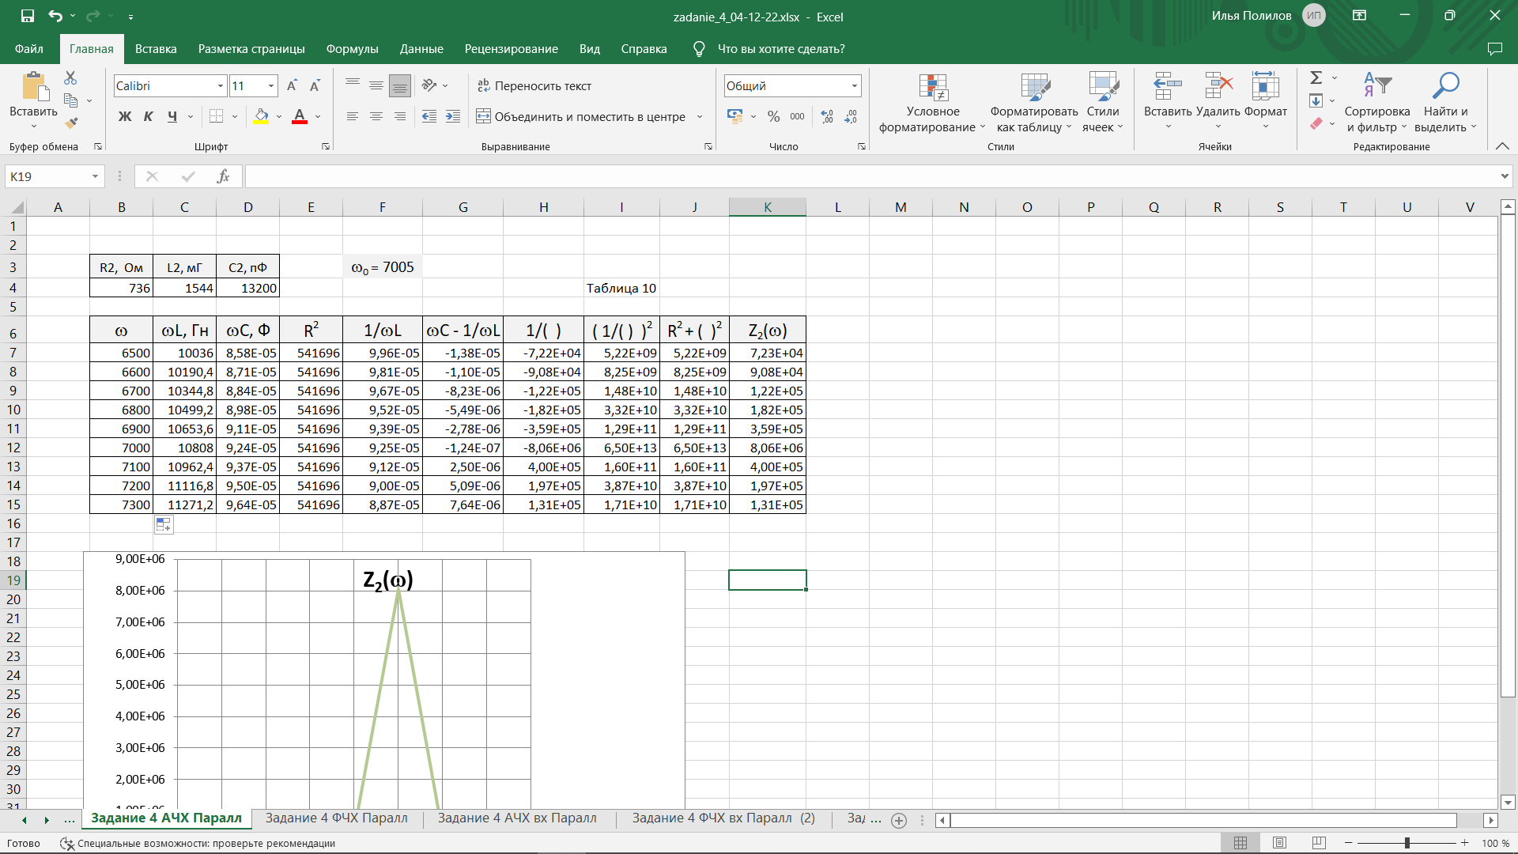Add a new sheet with plus icon

[x=899, y=820]
